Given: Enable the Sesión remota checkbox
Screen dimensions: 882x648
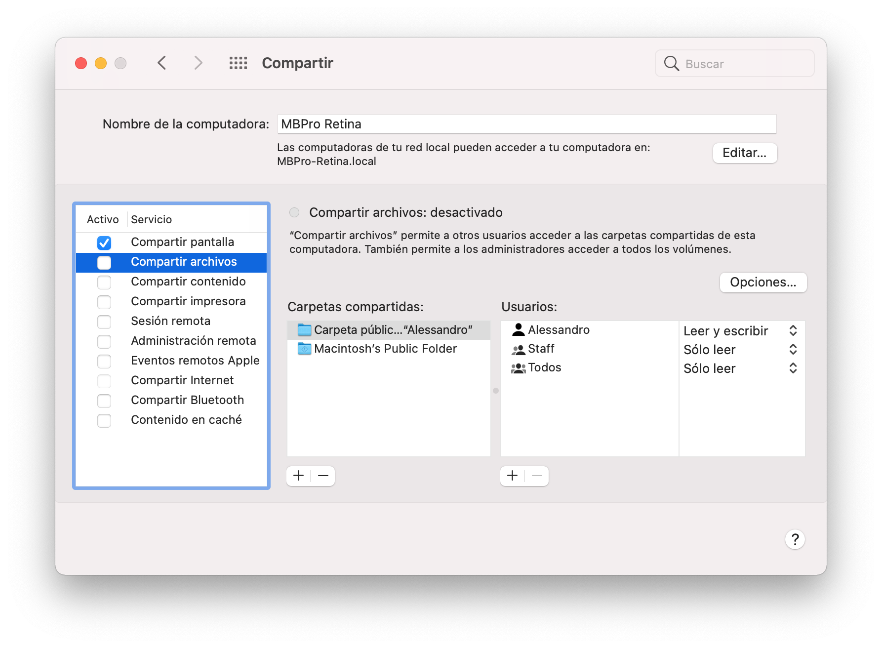Looking at the screenshot, I should pyautogui.click(x=104, y=322).
